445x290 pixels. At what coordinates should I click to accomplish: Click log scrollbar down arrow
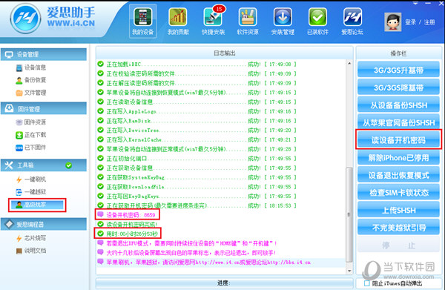pos(349,271)
